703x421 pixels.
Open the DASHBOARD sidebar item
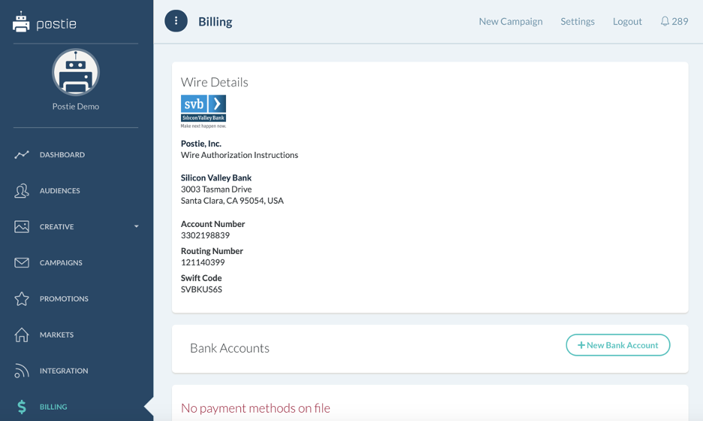point(62,155)
